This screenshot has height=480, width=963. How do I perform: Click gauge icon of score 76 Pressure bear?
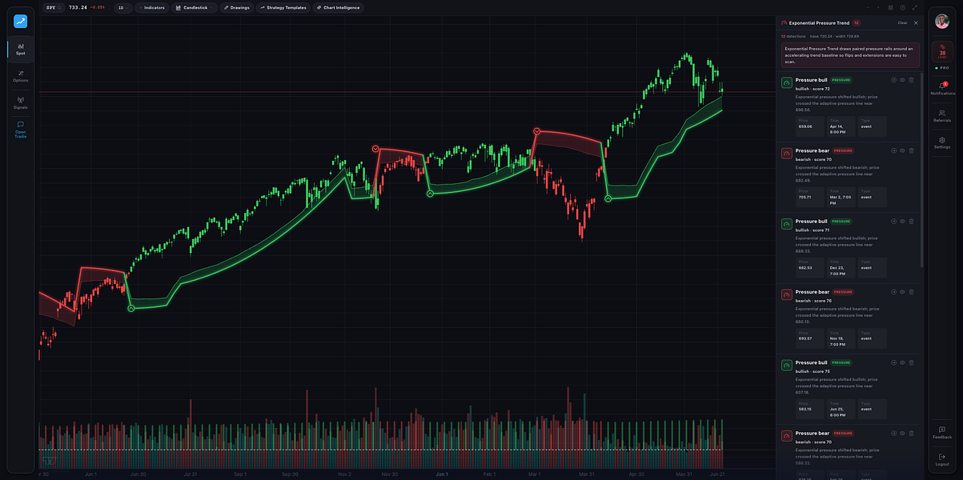tap(787, 294)
